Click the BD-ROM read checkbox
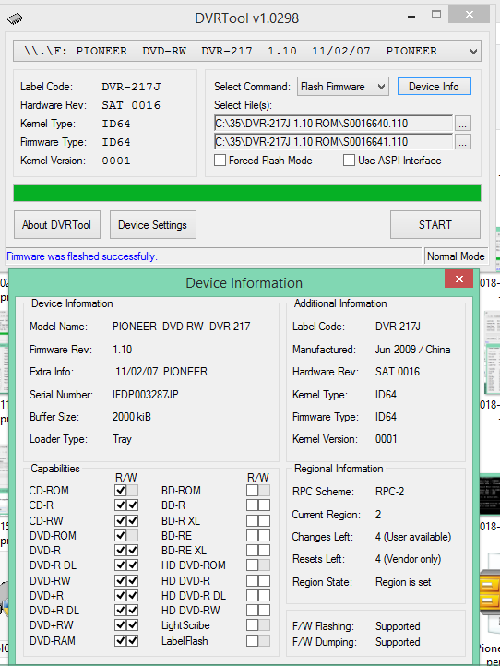This screenshot has width=500, height=666. coord(253,491)
